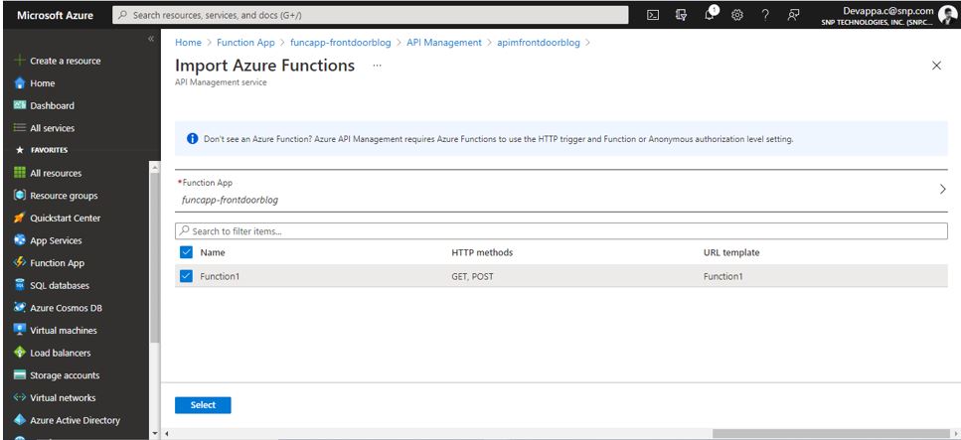Click the blue info icon in the banner
Viewport: 961px width, 440px height.
[x=193, y=139]
